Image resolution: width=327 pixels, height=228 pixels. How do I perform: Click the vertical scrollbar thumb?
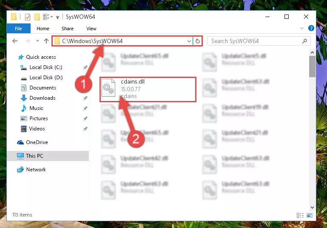pyautogui.click(x=312, y=66)
